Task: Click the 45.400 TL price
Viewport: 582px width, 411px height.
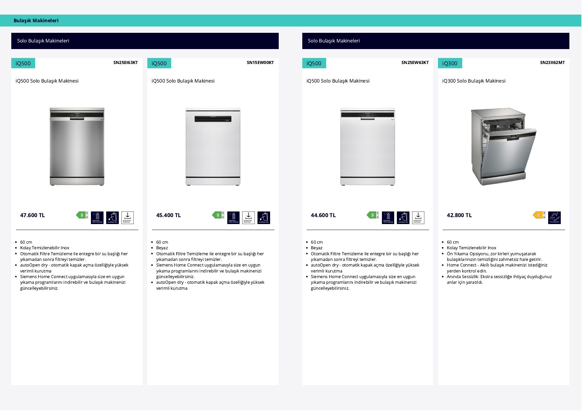Action: point(169,215)
